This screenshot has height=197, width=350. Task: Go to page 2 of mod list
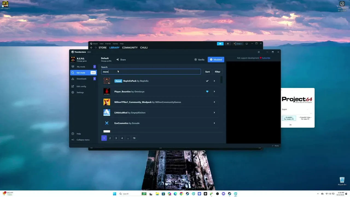110,138
